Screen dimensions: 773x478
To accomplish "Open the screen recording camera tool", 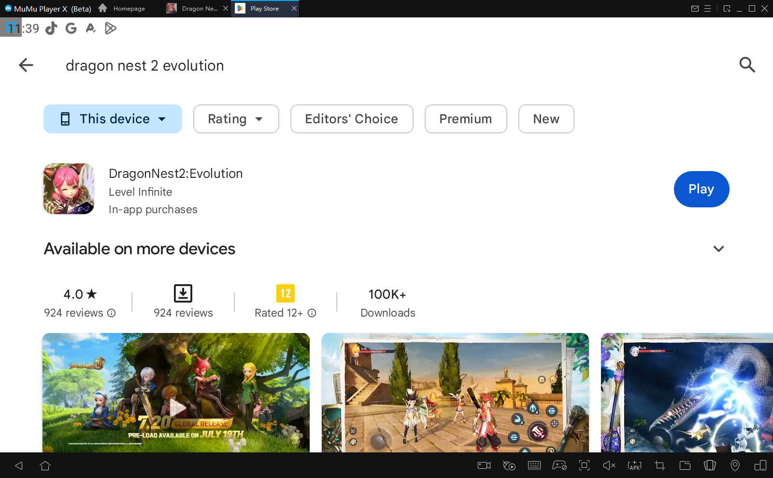I will tap(484, 465).
